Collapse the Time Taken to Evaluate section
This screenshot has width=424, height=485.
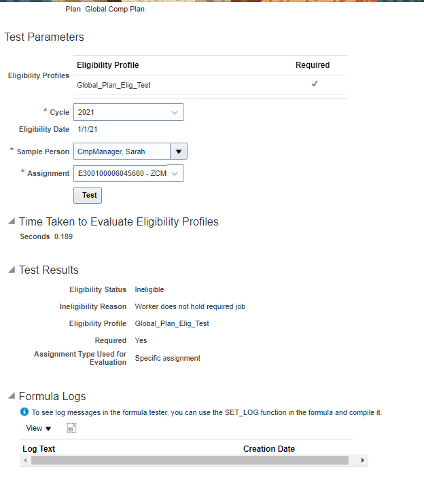tap(11, 221)
